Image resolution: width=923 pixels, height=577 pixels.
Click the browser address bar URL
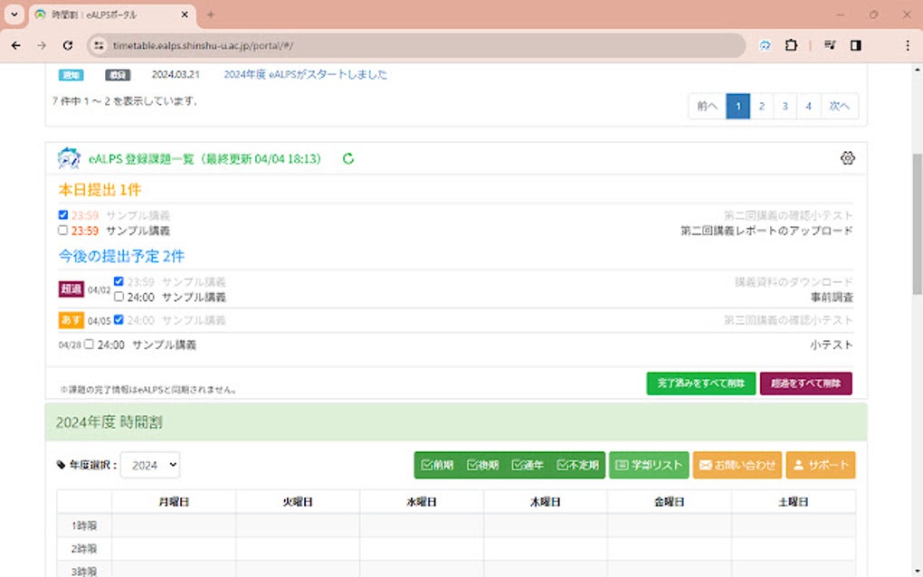(x=203, y=45)
